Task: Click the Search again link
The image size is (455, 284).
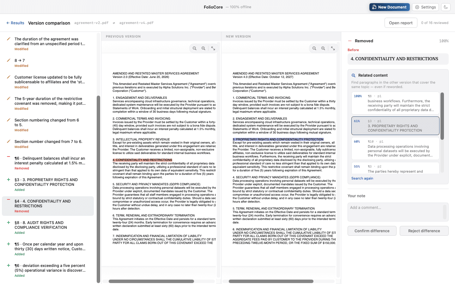Action: point(362,178)
